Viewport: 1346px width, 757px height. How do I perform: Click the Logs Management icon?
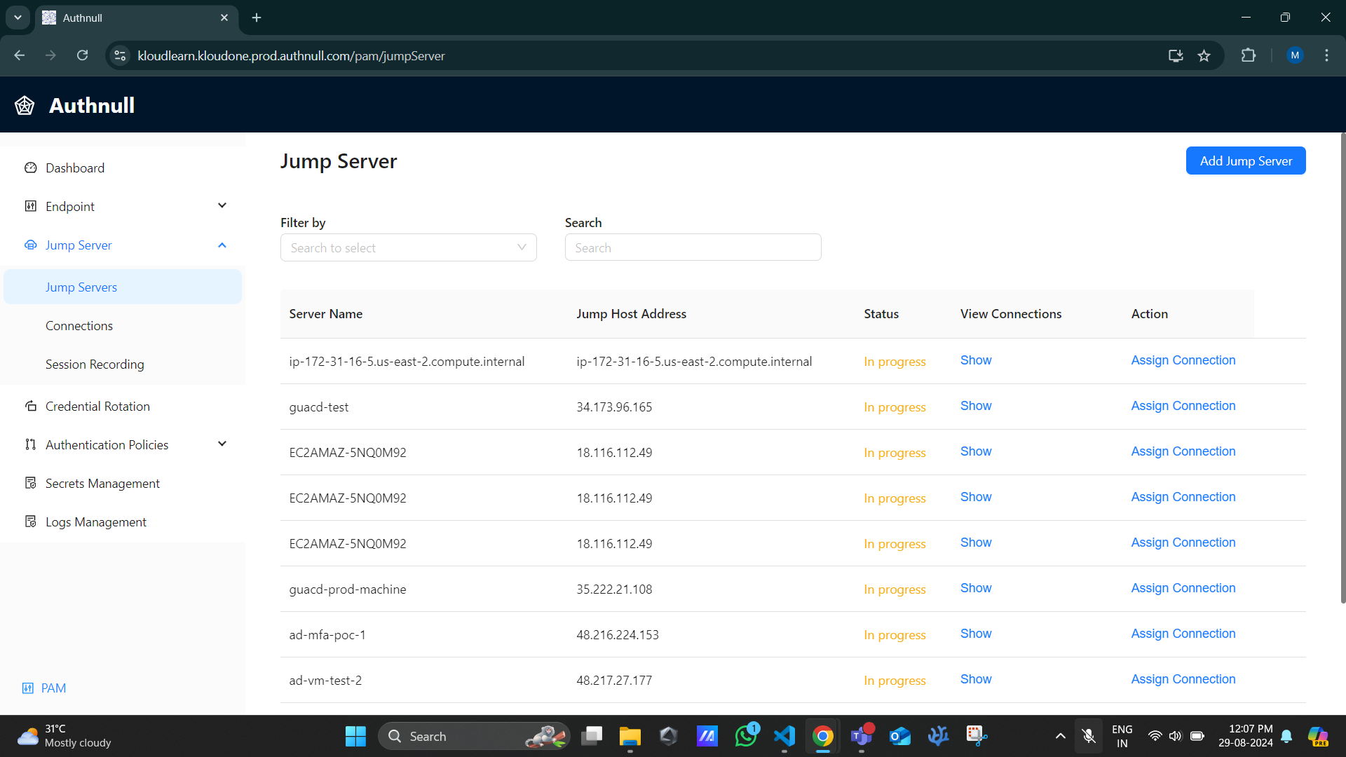[29, 521]
